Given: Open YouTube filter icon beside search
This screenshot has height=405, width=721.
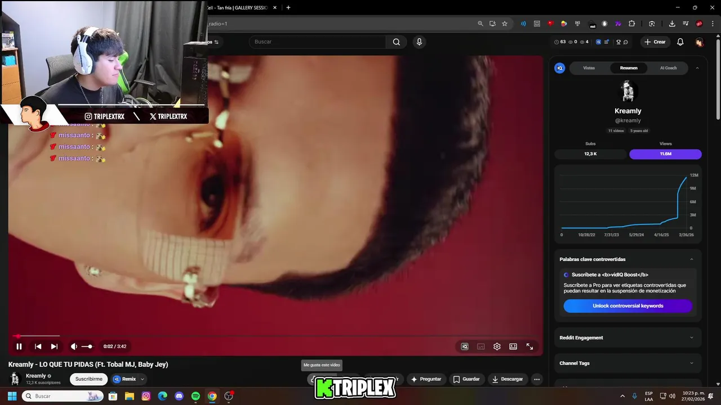Looking at the screenshot, I should pos(216,42).
